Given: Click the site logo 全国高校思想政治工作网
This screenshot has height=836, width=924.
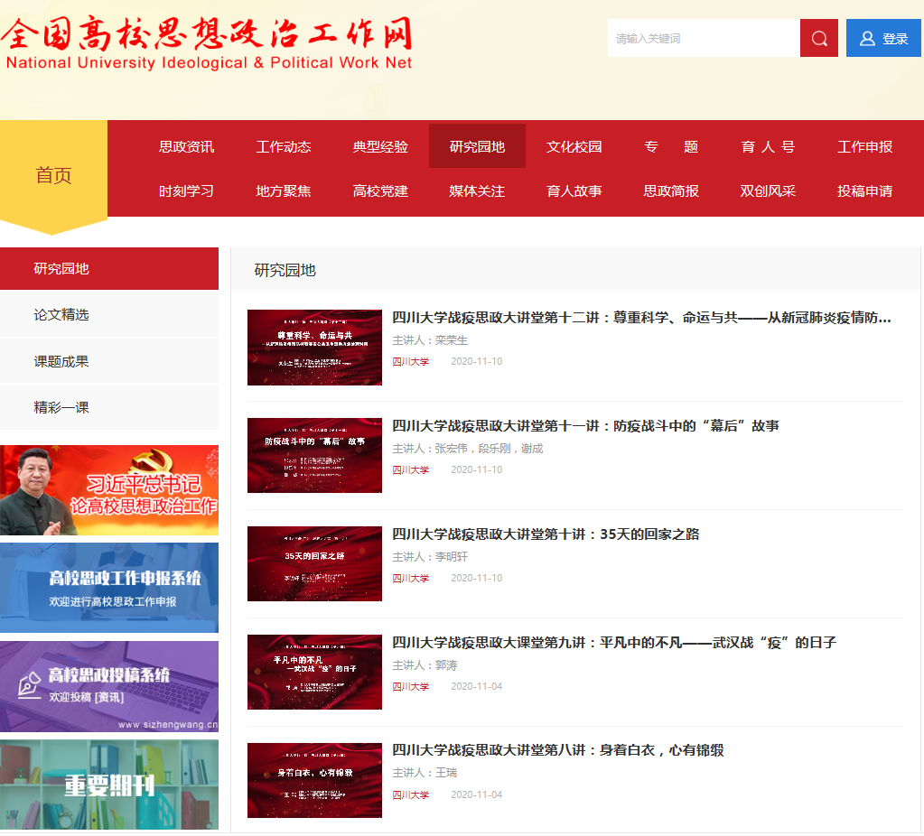Looking at the screenshot, I should tap(208, 43).
